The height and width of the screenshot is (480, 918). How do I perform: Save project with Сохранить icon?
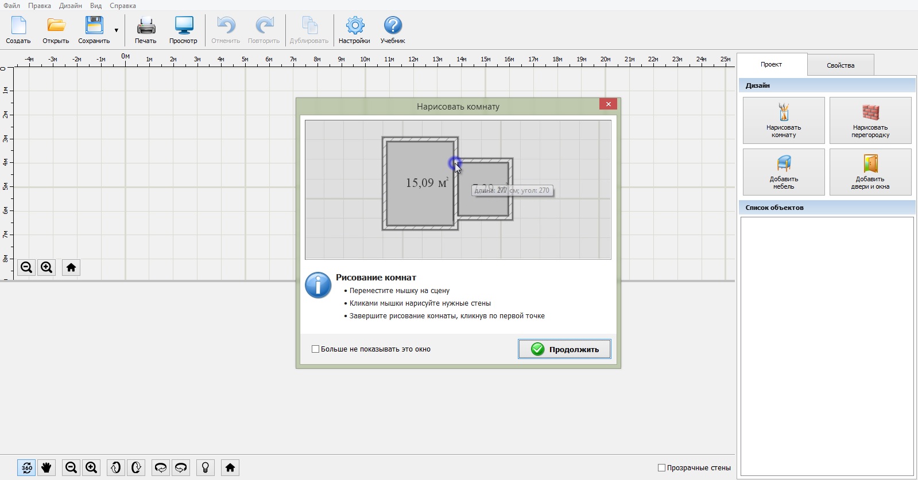click(x=94, y=30)
